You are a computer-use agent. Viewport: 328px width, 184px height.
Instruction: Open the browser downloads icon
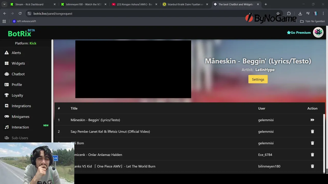pos(300,14)
